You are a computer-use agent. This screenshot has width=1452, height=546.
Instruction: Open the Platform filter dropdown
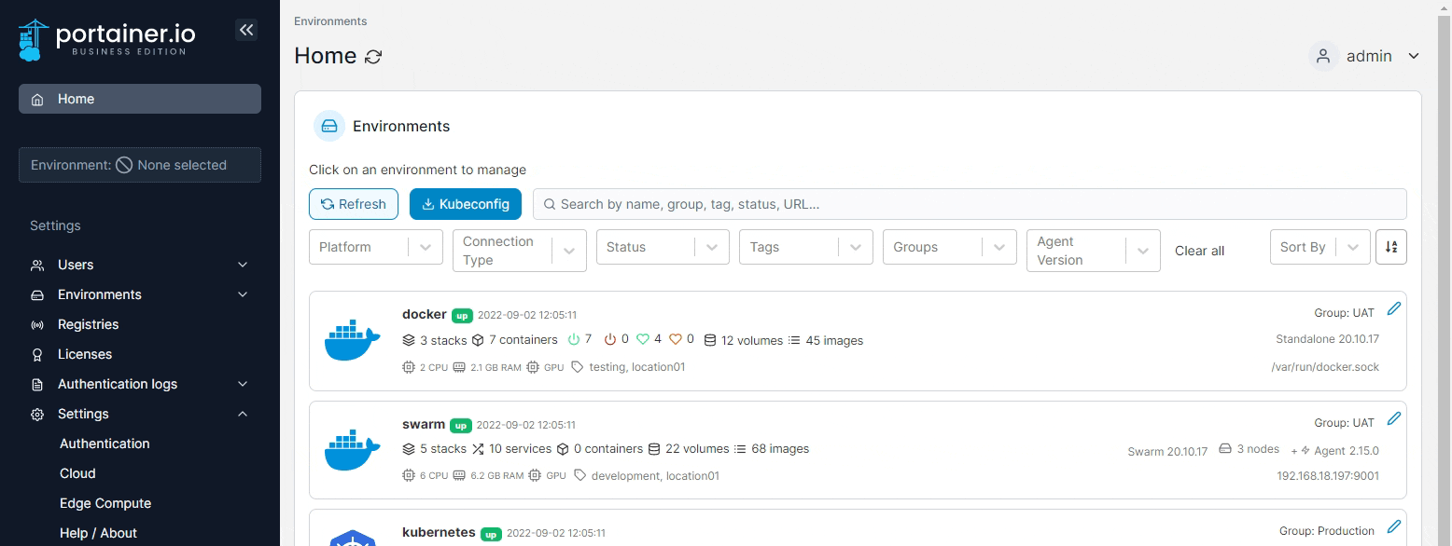coord(376,247)
